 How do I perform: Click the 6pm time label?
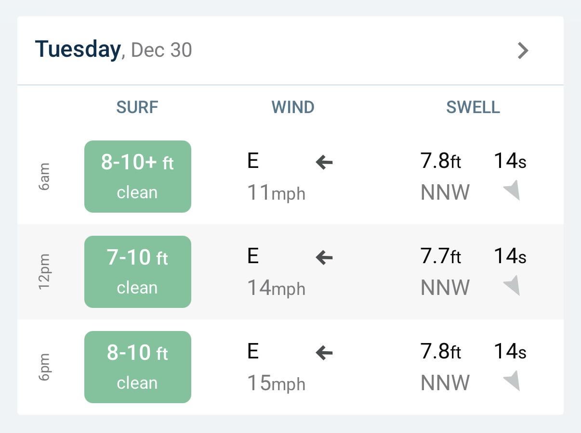tap(44, 367)
